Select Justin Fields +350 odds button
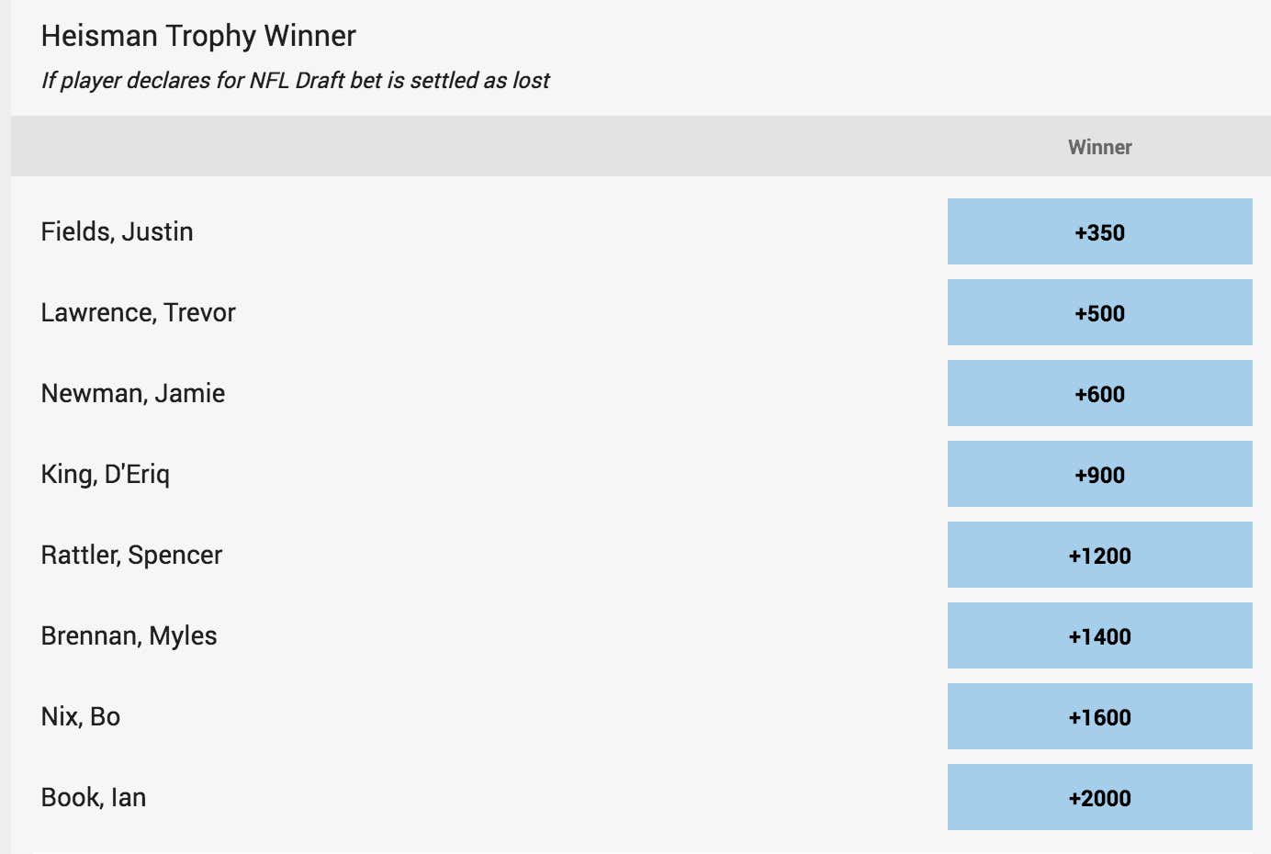Image resolution: width=1271 pixels, height=854 pixels. pyautogui.click(x=1099, y=231)
